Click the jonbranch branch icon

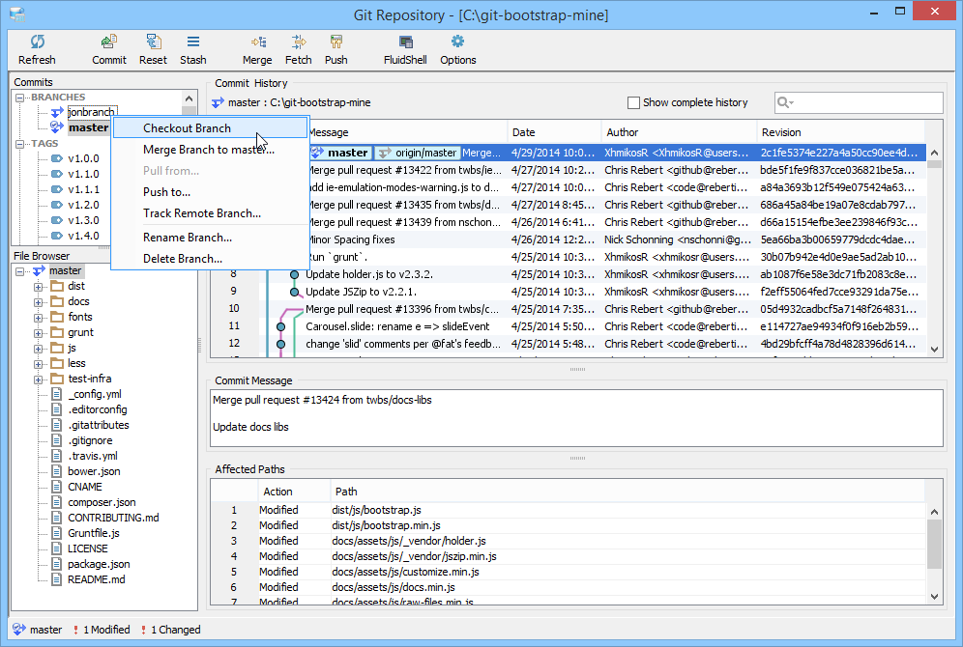coord(57,112)
